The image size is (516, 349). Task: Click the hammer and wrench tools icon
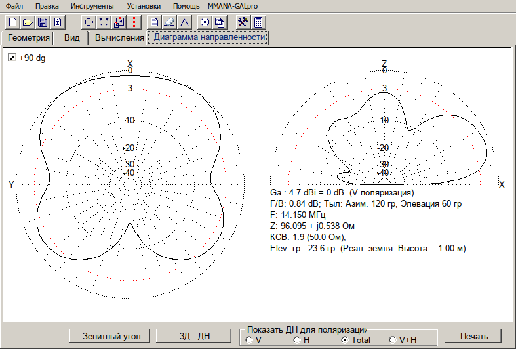click(x=243, y=22)
